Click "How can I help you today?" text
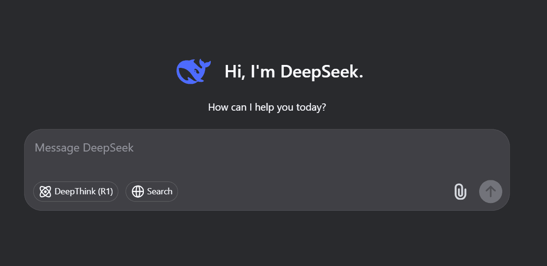This screenshot has width=547, height=266. point(267,107)
